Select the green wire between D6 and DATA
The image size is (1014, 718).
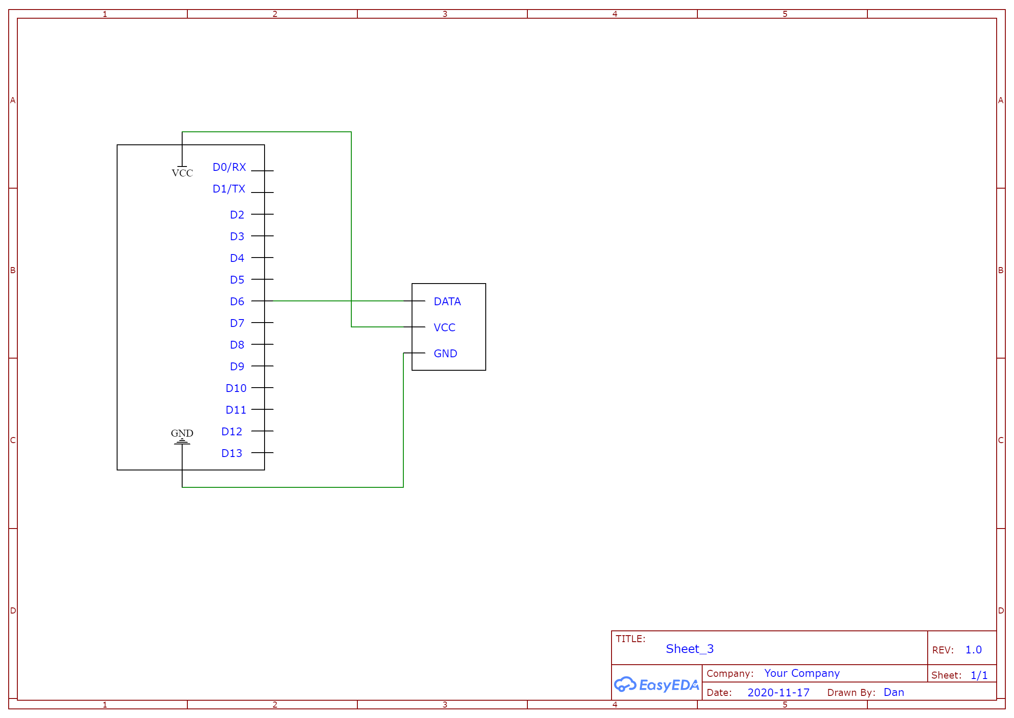coord(310,301)
